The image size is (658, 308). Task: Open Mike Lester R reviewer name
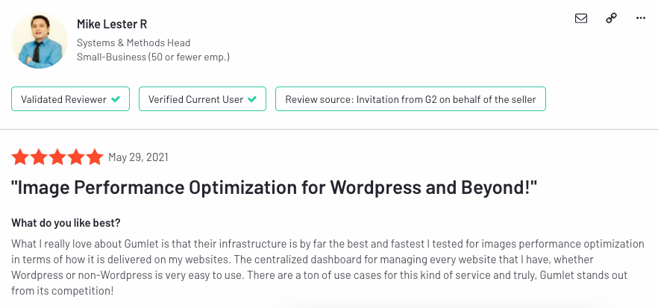[x=112, y=25]
